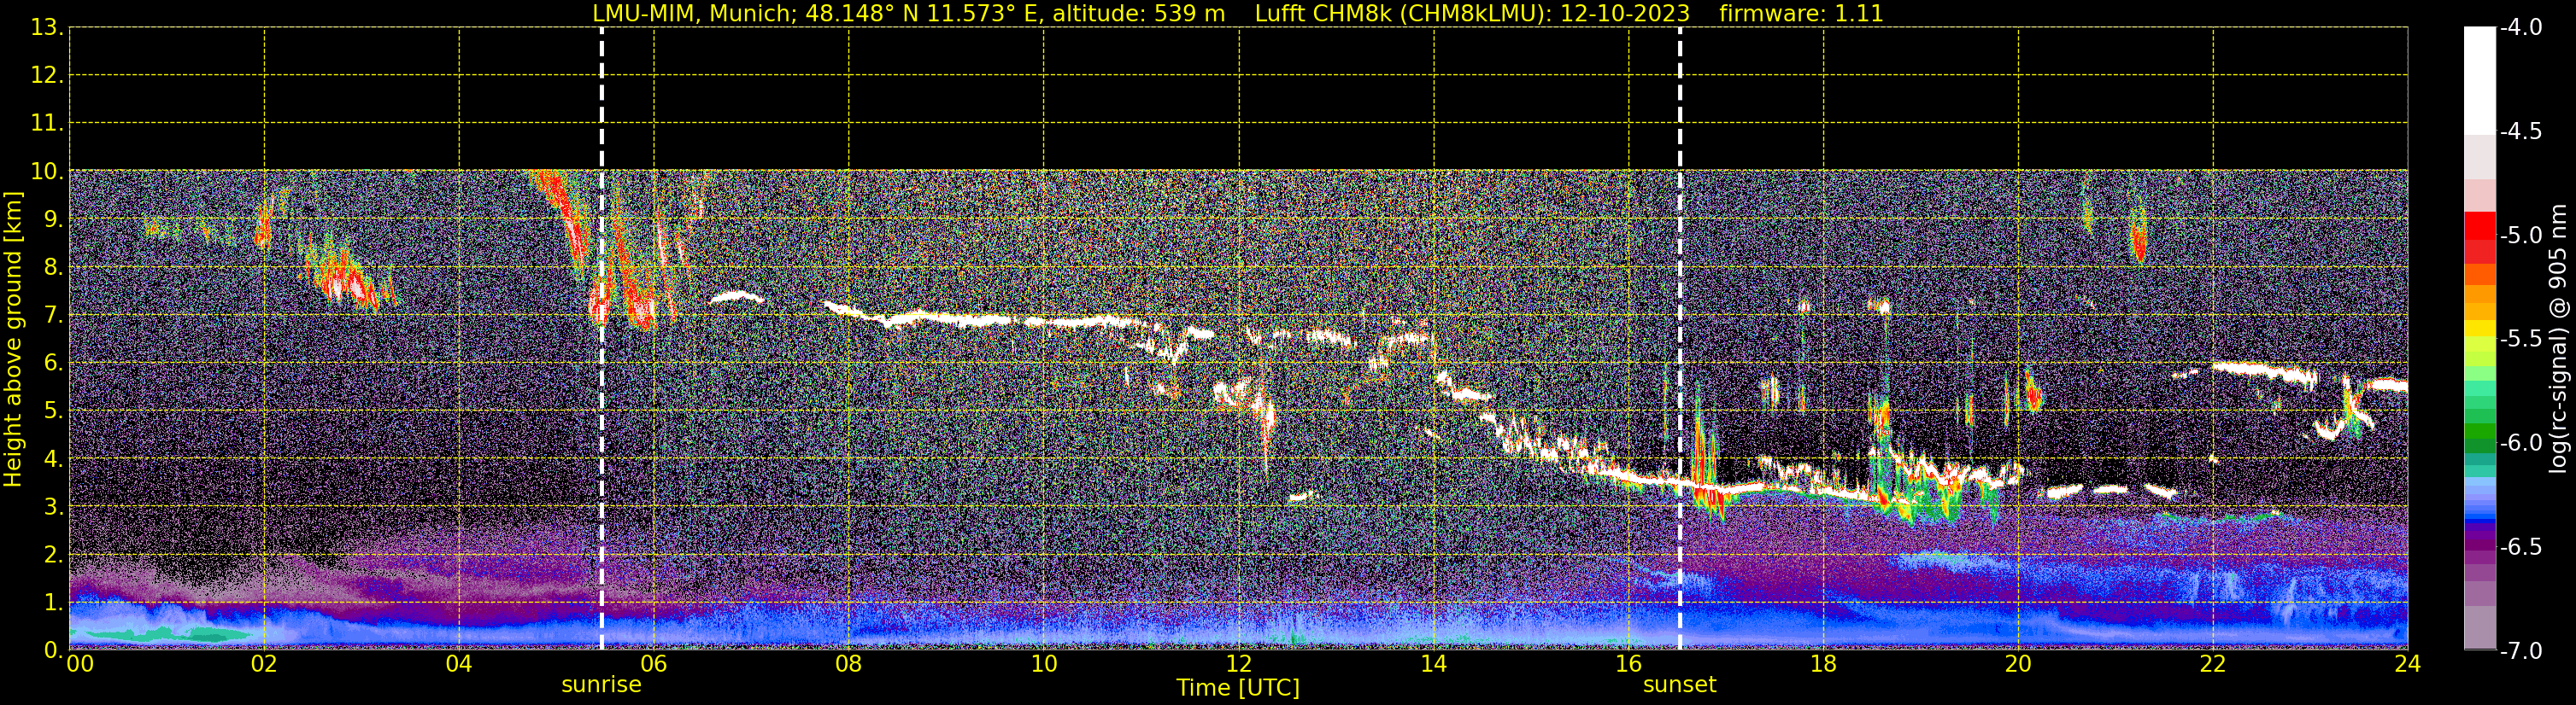Screen dimensions: 2576x705
Task: Click the '-5.0' colorbar tick label
Action: (2521, 236)
